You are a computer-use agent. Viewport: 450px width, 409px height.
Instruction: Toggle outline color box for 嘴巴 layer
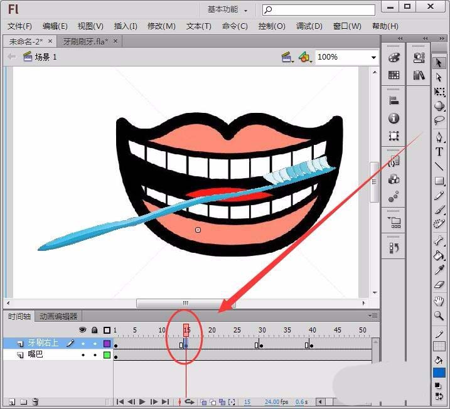107,355
